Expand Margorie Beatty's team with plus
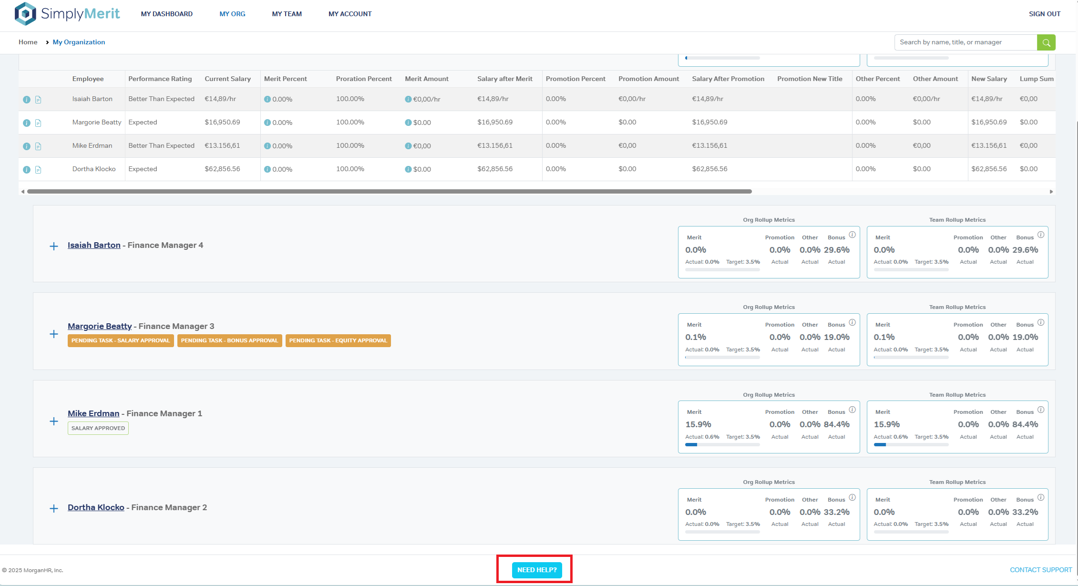 tap(54, 334)
